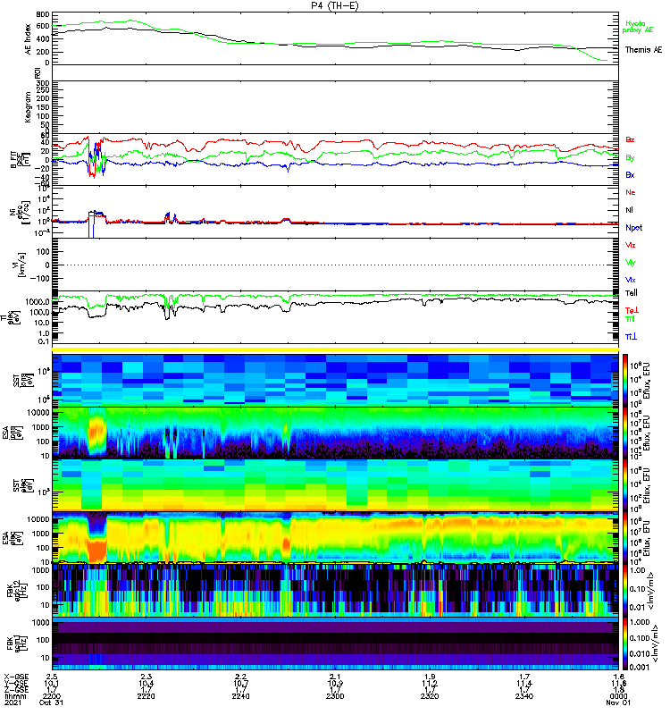Click the 2300 time tick label
Viewport: 670px width, 715px height.
click(335, 696)
